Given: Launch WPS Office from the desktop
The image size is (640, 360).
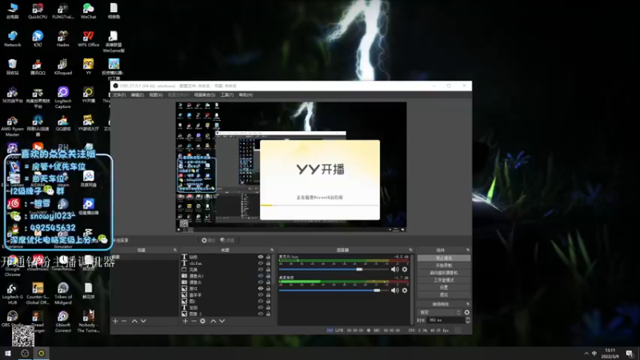Looking at the screenshot, I should [88, 38].
